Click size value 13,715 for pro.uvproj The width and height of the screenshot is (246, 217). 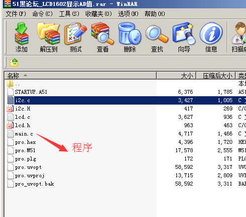(184, 175)
